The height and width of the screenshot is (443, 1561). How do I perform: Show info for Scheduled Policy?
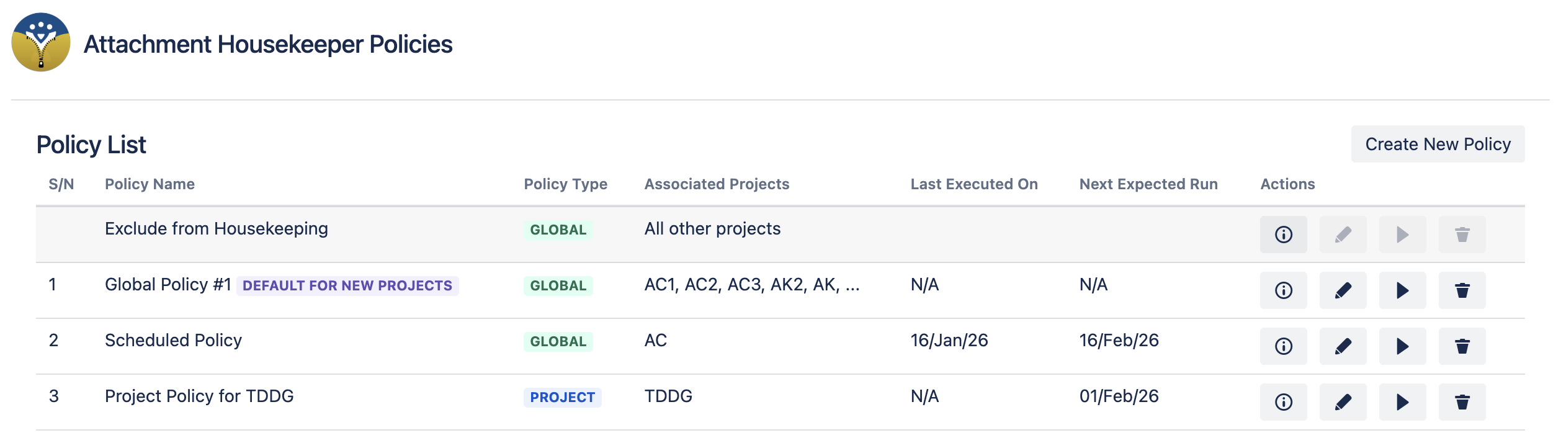[x=1283, y=346]
